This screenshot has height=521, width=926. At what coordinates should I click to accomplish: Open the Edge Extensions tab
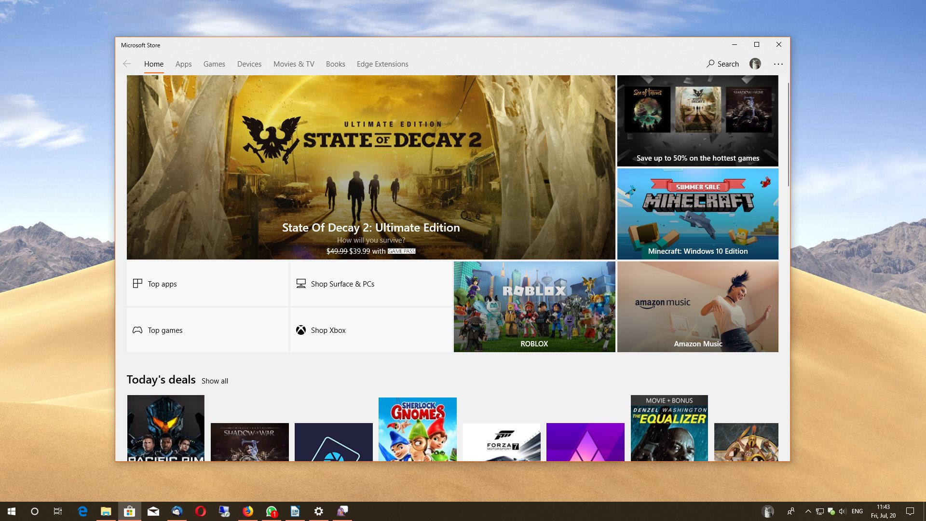[x=382, y=64]
